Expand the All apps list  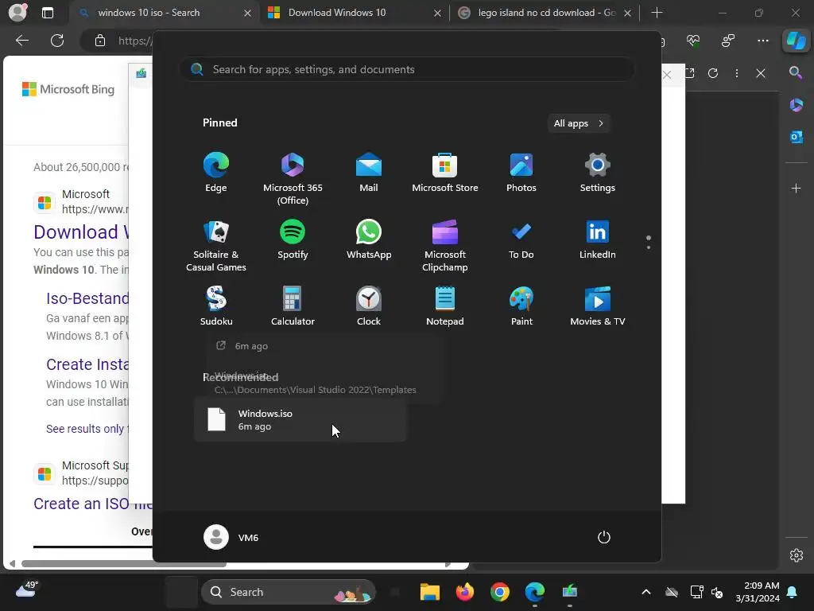coord(579,123)
